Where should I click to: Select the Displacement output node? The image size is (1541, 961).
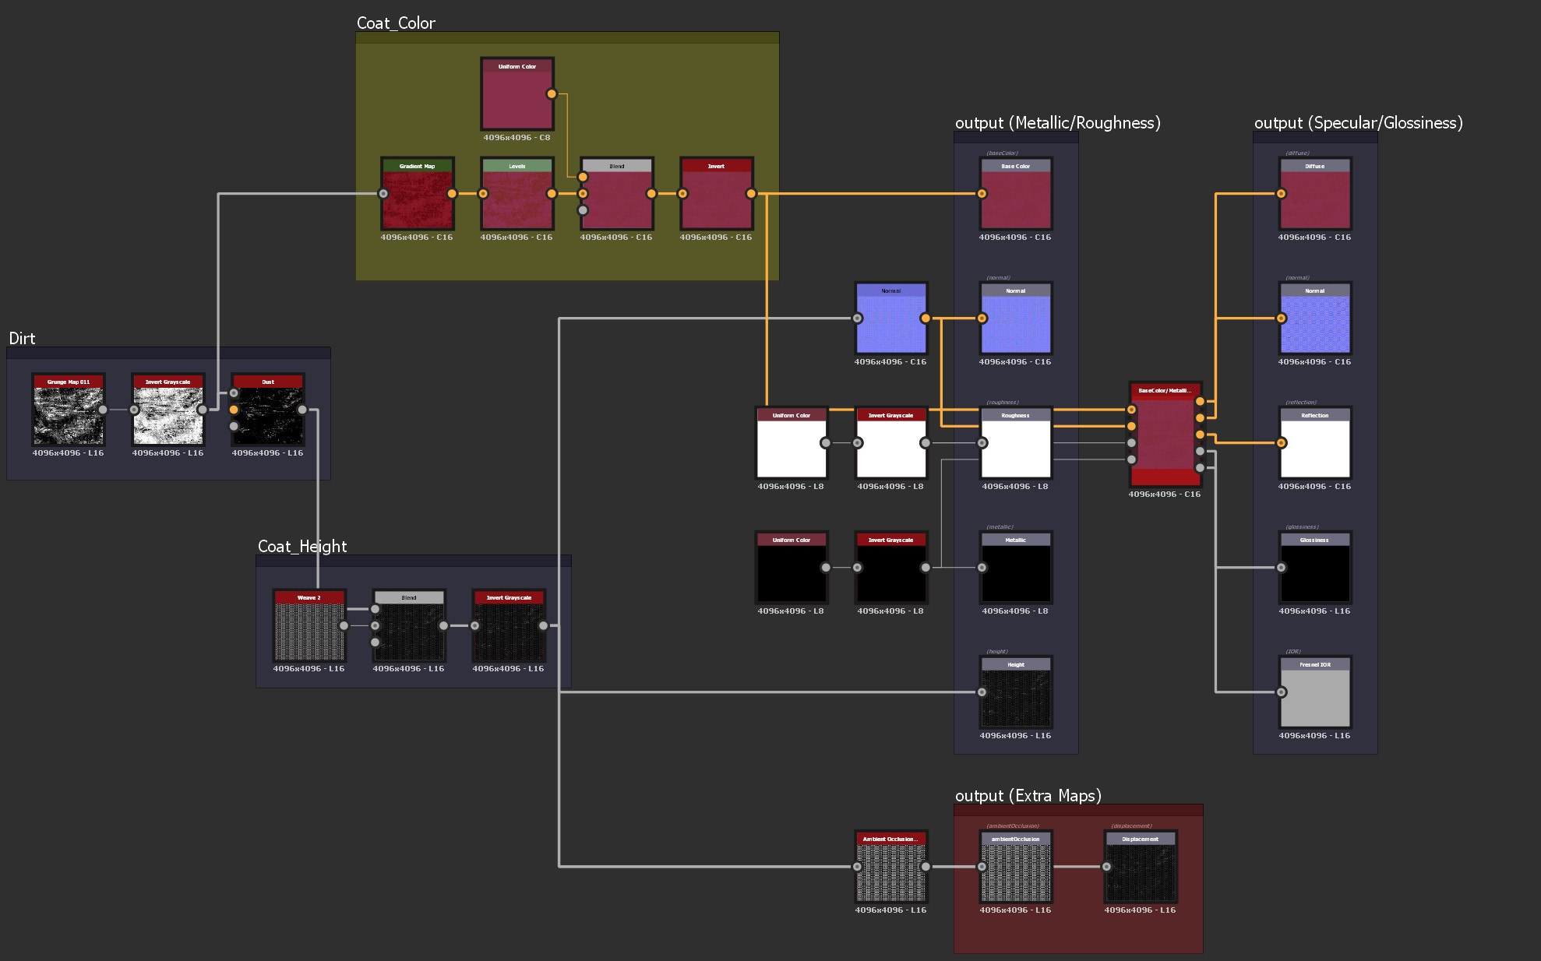tap(1141, 866)
